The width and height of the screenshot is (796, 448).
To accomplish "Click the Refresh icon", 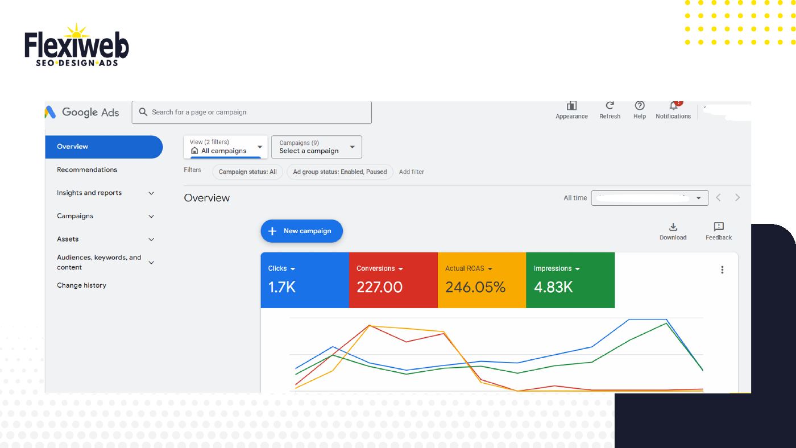I will 610,106.
